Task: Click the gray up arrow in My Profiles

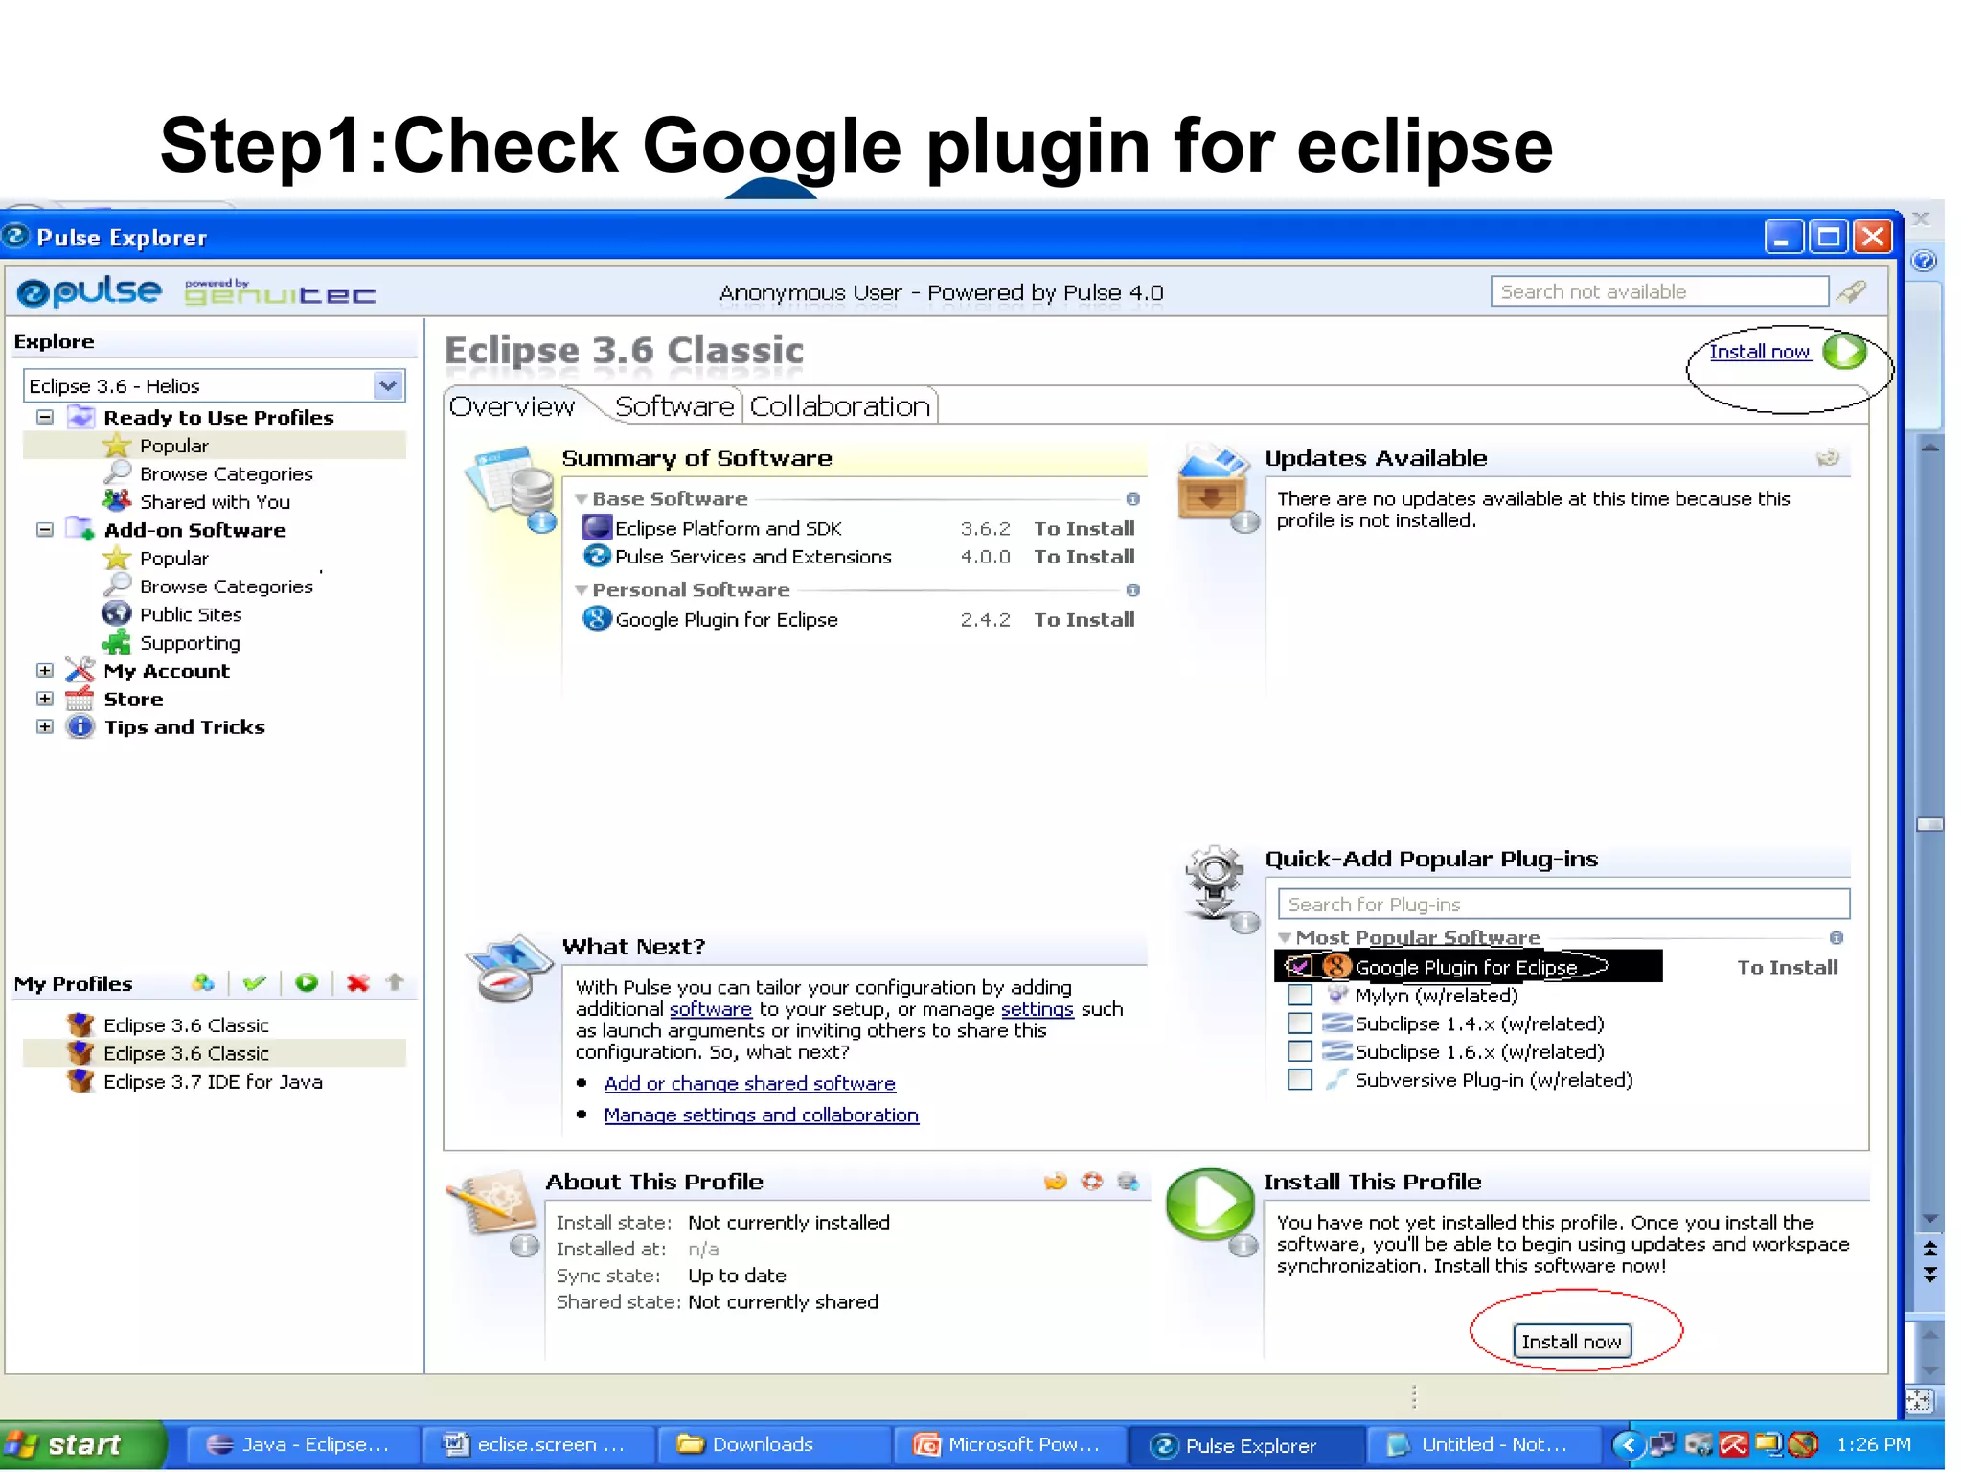Action: point(395,981)
